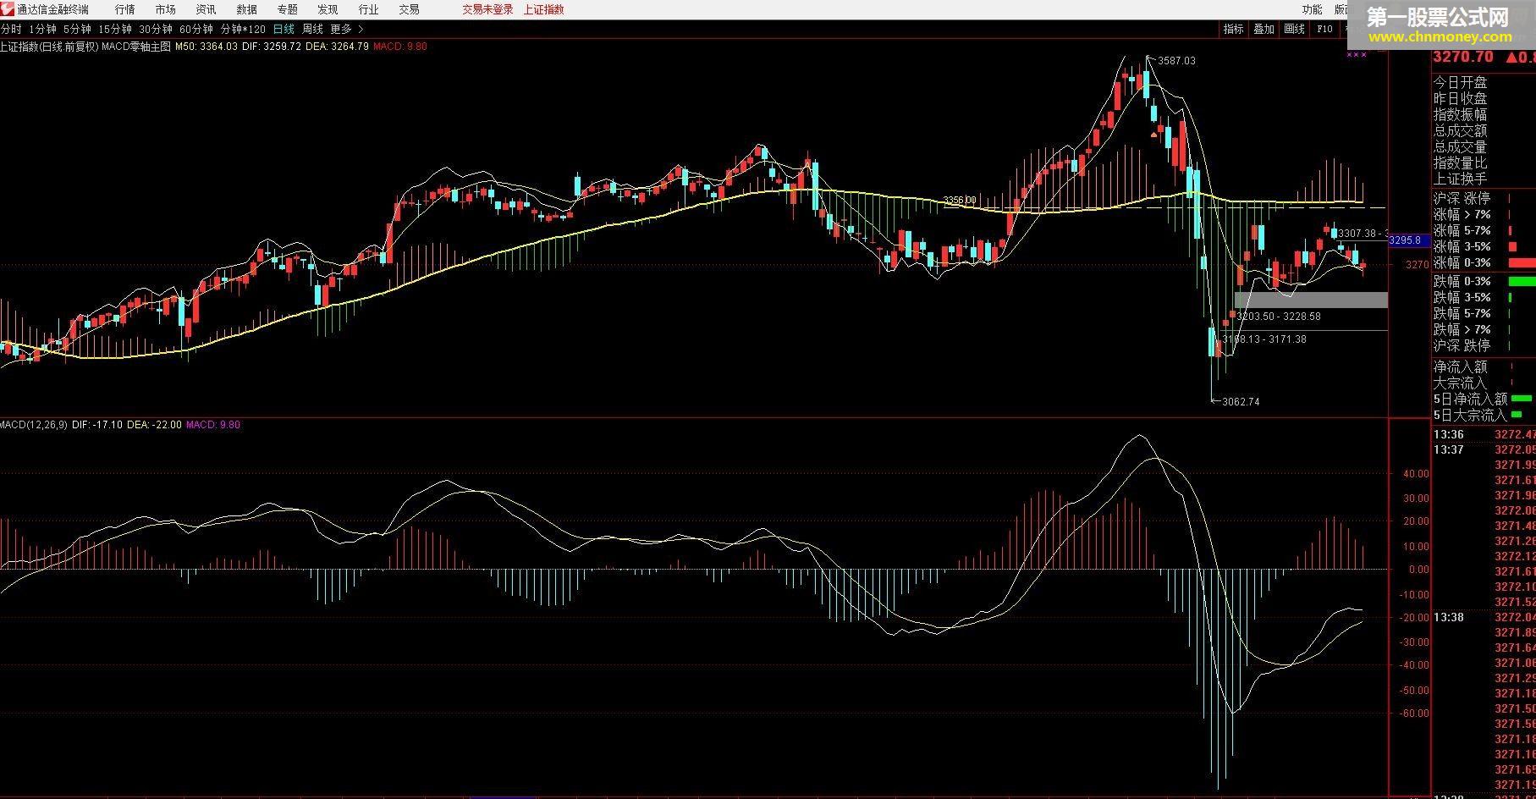Select the 日线 daily period tab
The height and width of the screenshot is (799, 1536).
284,29
